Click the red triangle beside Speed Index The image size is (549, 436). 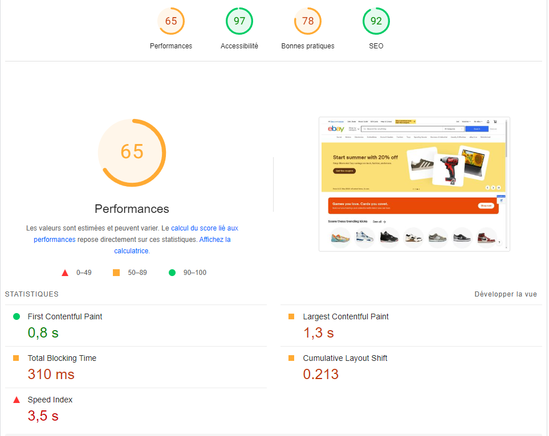pos(17,400)
